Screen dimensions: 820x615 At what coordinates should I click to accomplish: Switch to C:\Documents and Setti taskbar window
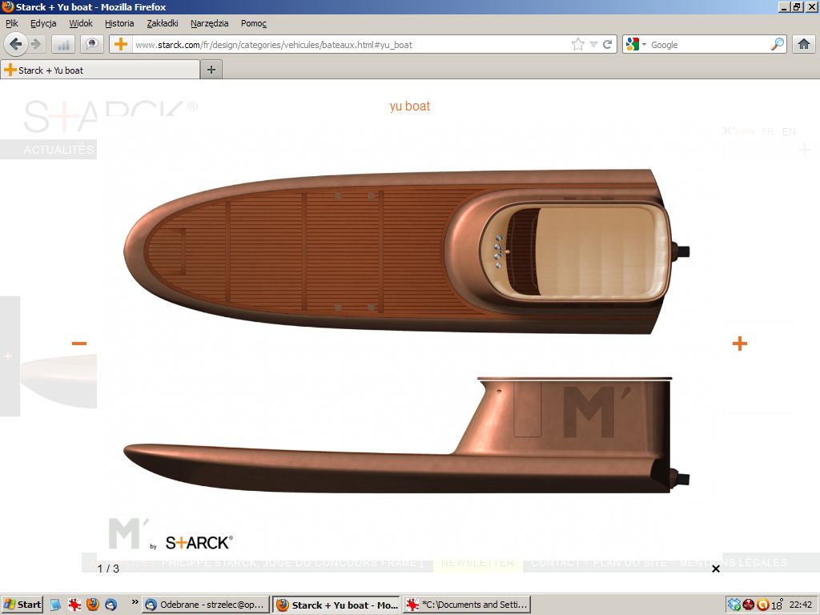[467, 605]
